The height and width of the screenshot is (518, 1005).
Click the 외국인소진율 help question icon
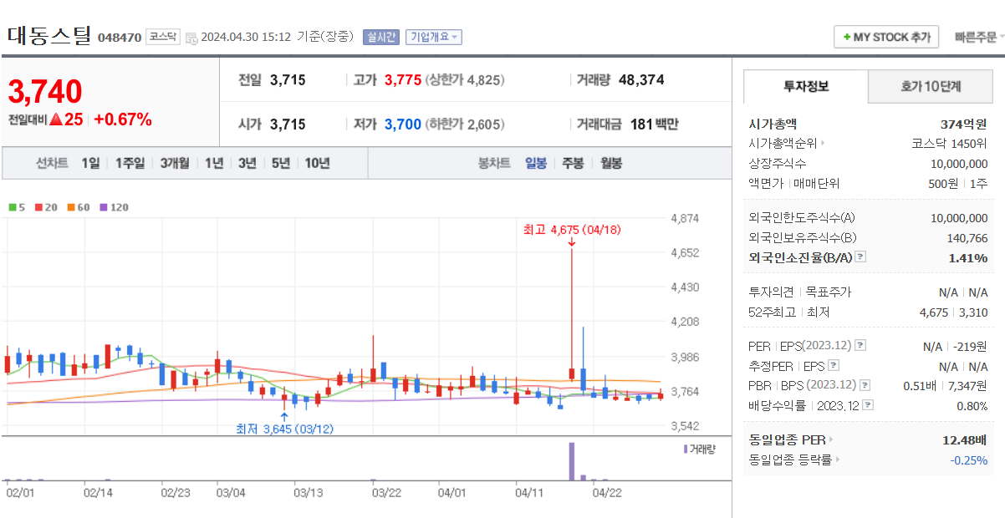point(860,257)
